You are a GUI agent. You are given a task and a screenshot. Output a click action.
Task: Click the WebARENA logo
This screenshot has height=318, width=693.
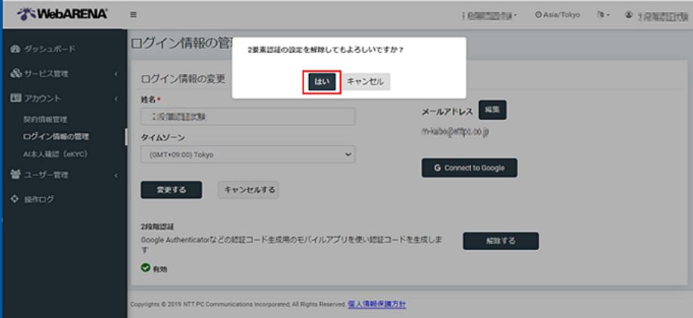point(62,14)
